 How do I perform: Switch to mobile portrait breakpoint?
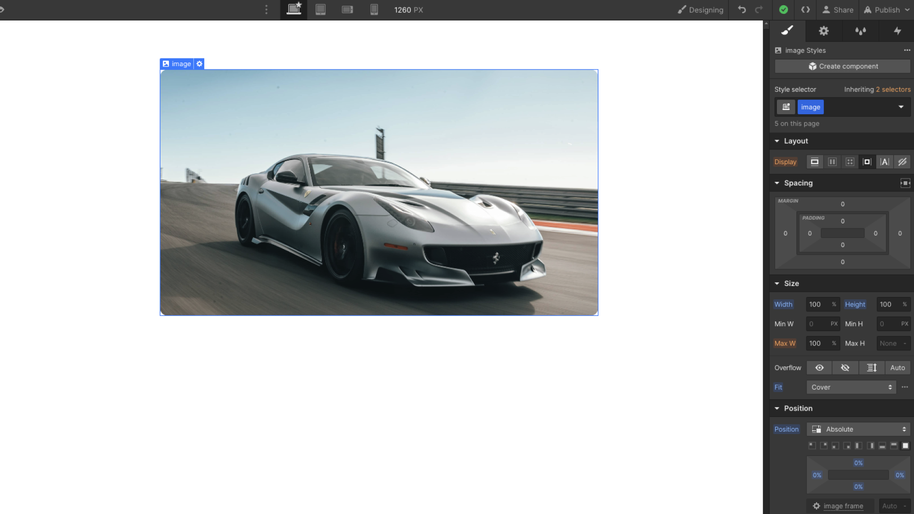click(x=374, y=10)
